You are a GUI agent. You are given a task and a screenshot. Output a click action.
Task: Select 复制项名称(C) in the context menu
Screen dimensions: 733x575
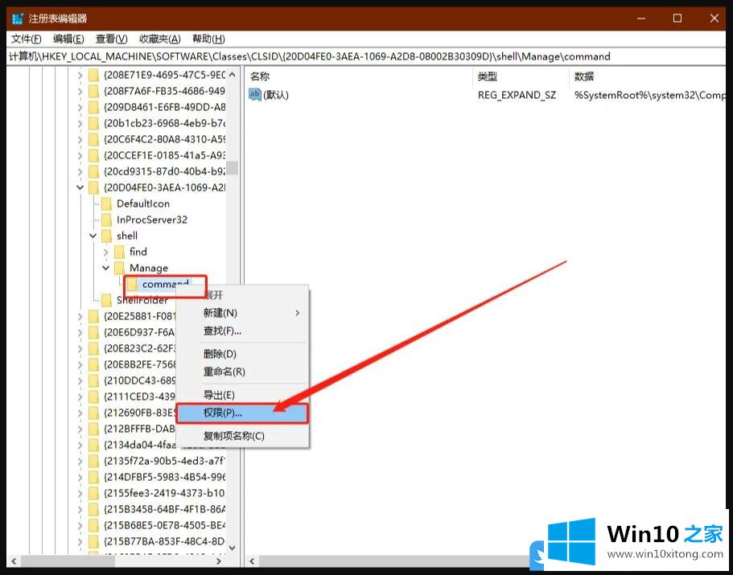242,436
